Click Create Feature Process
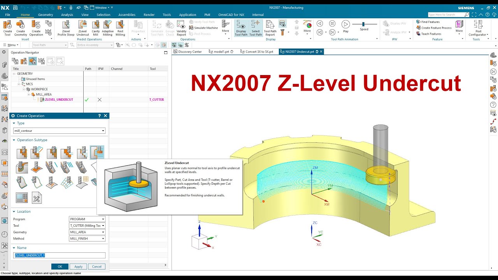The image size is (498, 280). (434, 28)
